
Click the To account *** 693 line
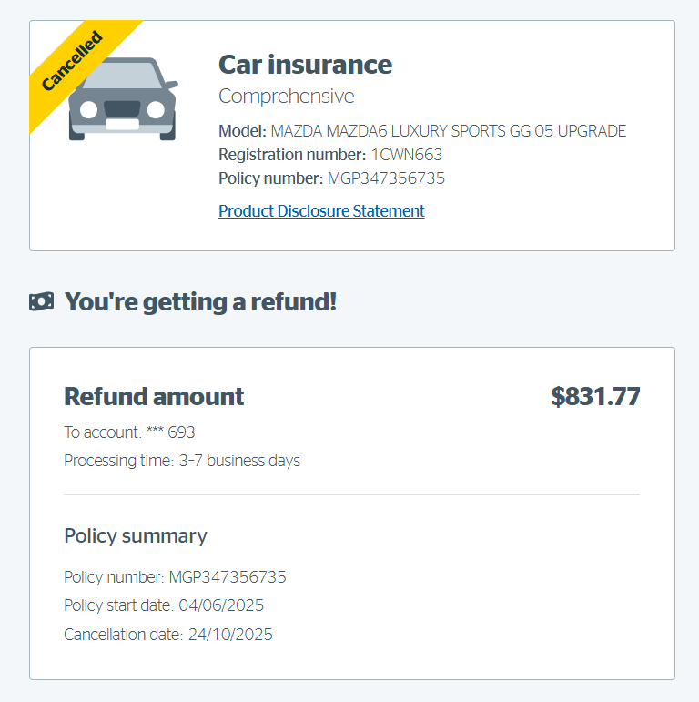(129, 432)
